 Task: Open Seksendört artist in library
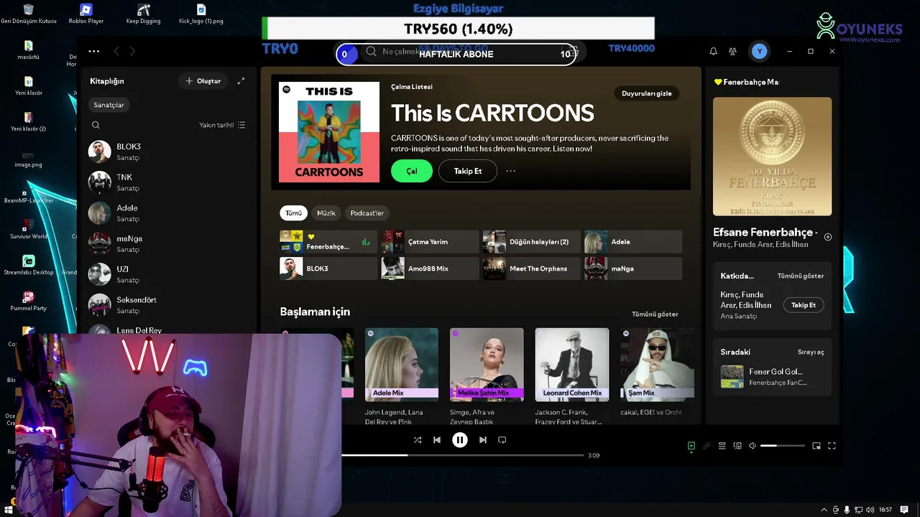pos(167,305)
